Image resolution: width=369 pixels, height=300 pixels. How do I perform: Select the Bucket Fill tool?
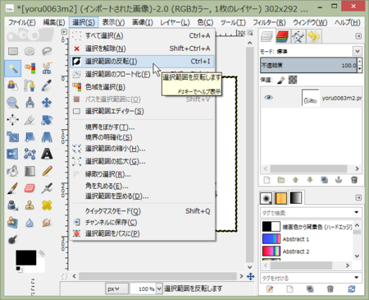click(x=13, y=171)
